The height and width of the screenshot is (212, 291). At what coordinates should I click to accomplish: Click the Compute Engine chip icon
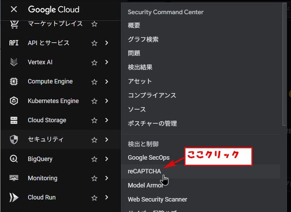point(14,81)
